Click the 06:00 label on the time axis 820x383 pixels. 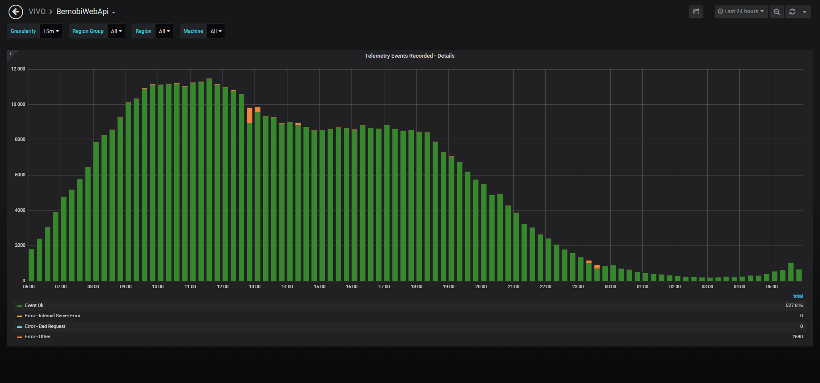tap(29, 287)
